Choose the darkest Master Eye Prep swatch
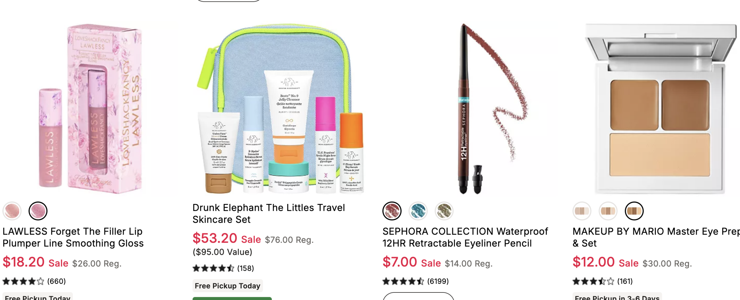 (x=634, y=211)
